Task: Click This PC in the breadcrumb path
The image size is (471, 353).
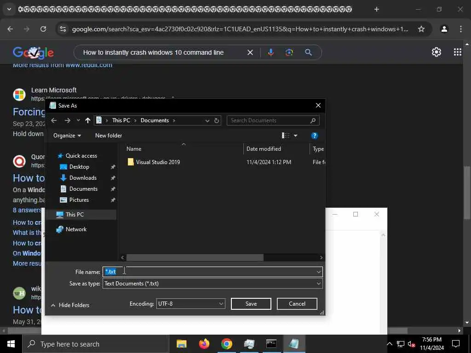Action: point(121,120)
